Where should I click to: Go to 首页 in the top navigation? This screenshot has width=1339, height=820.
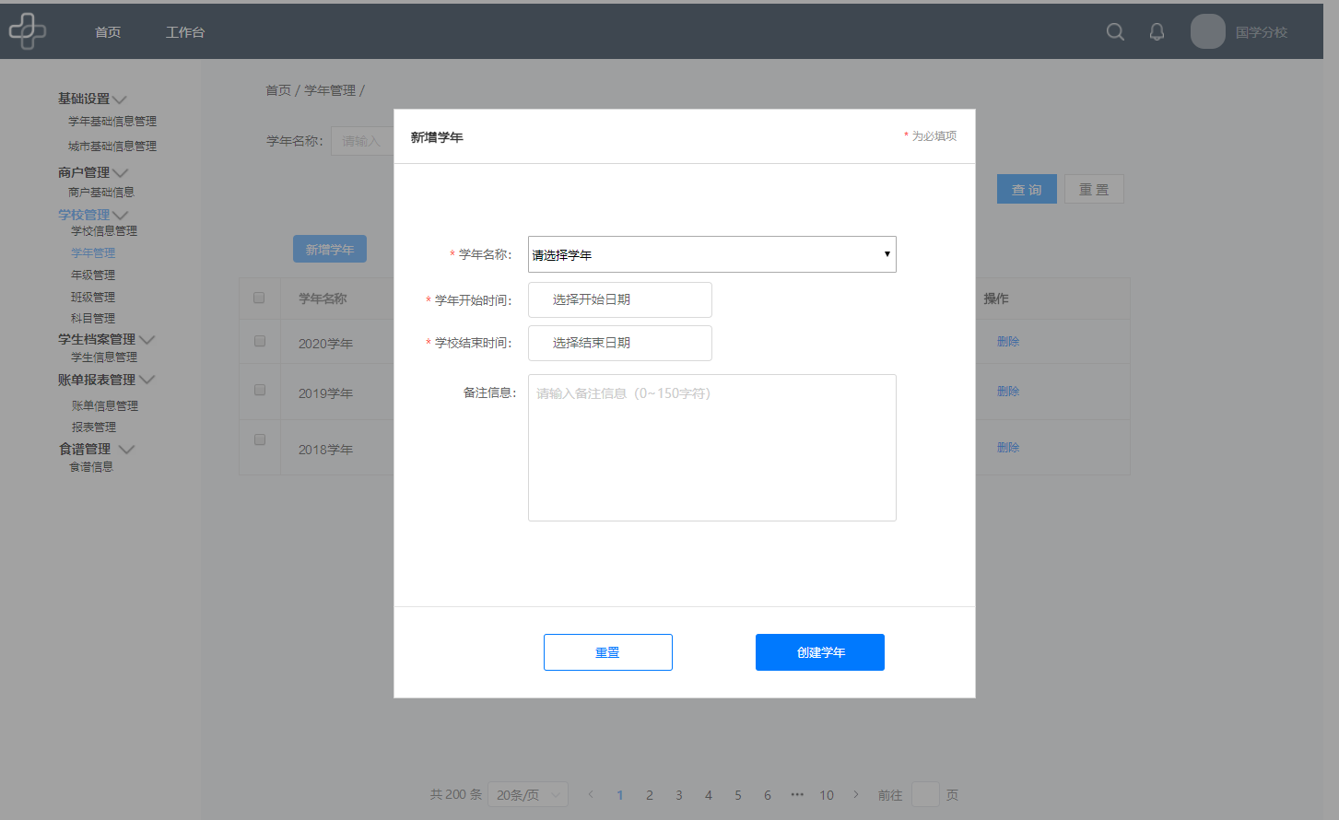108,32
